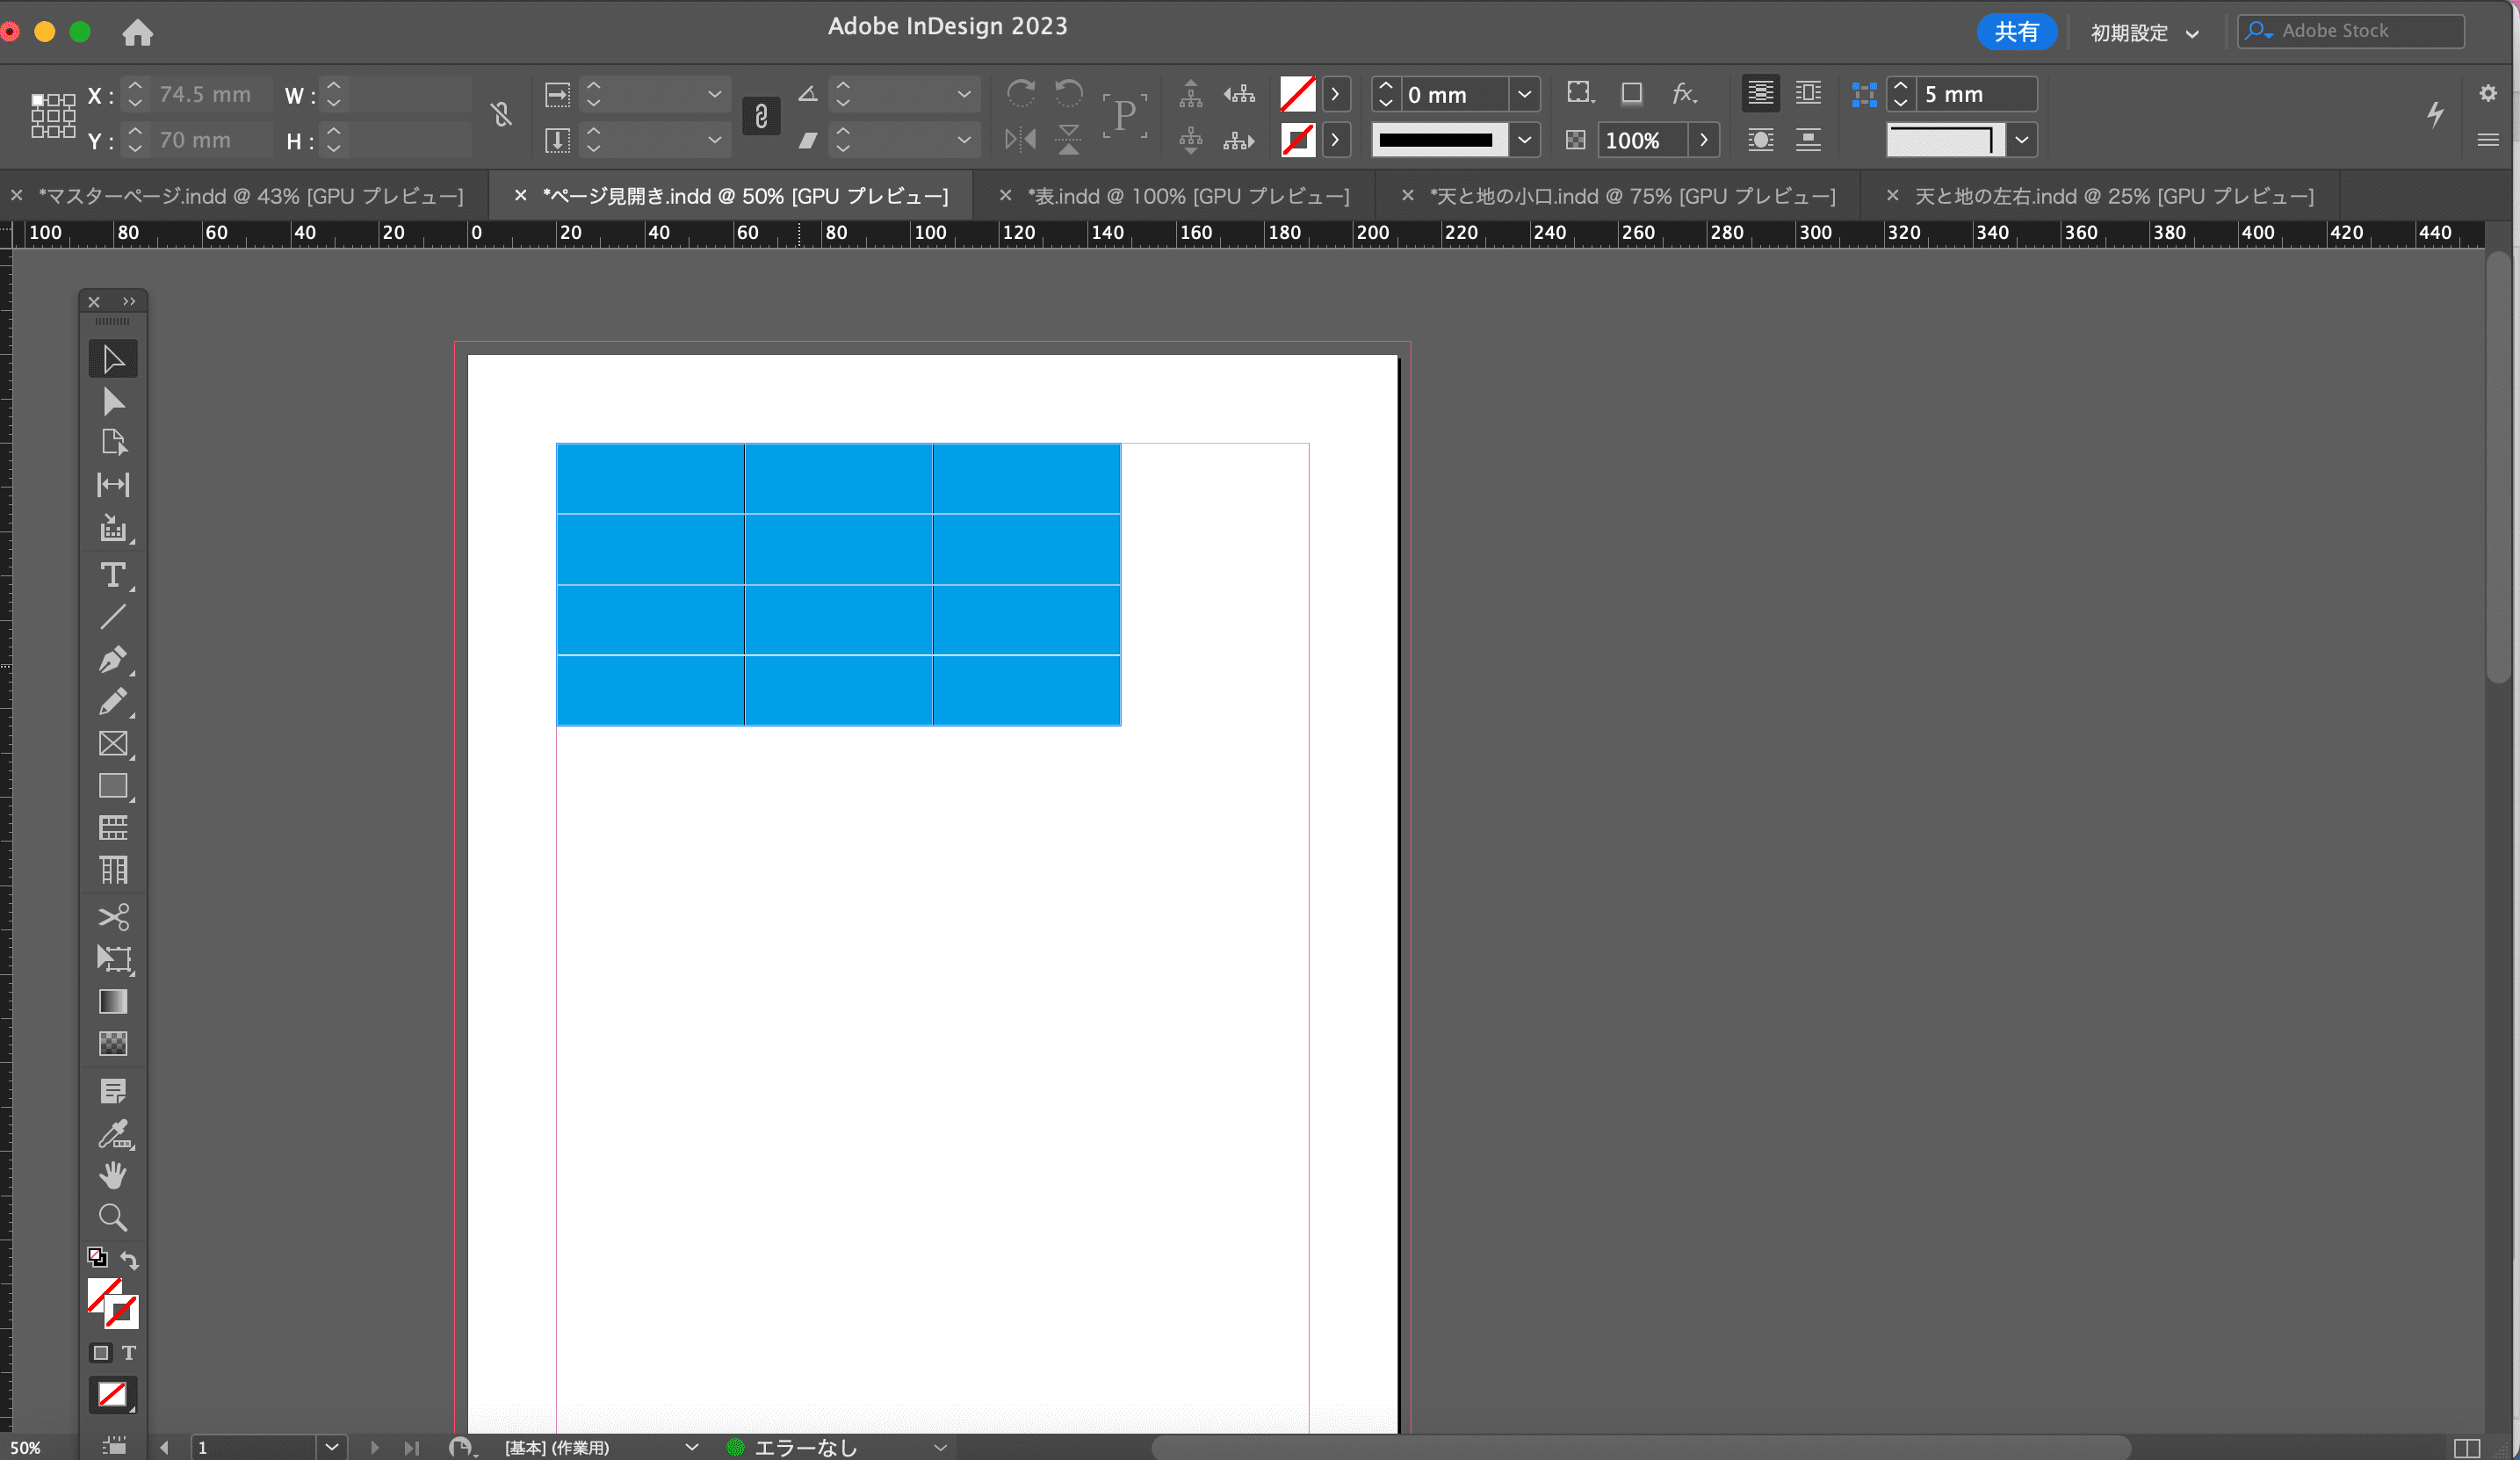Toggle split layout view
This screenshot has height=1460, width=2520.
2467,1448
